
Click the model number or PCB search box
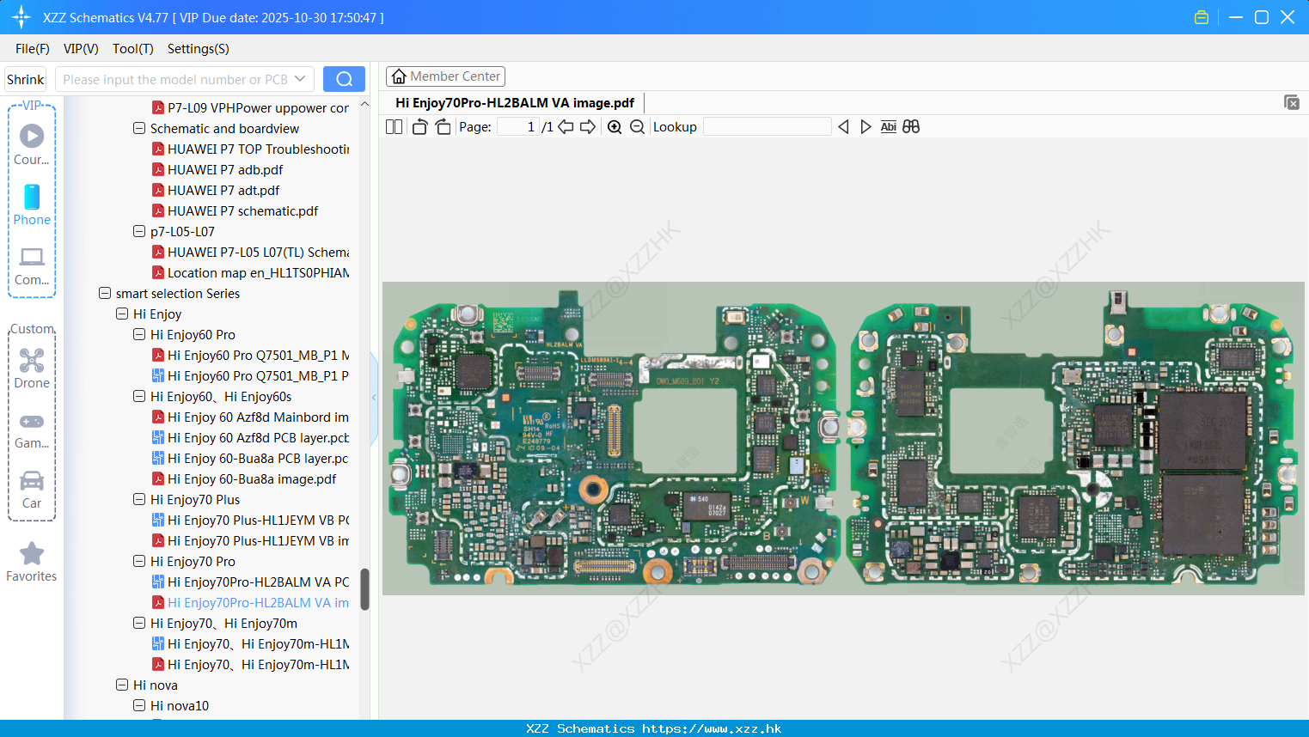click(x=174, y=79)
